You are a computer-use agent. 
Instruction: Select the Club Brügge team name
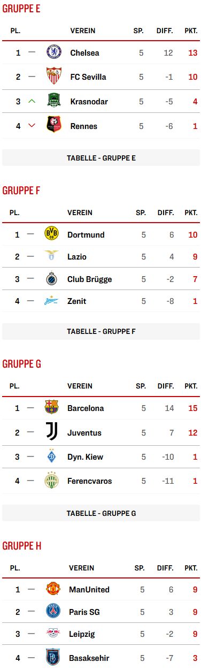pyautogui.click(x=90, y=279)
